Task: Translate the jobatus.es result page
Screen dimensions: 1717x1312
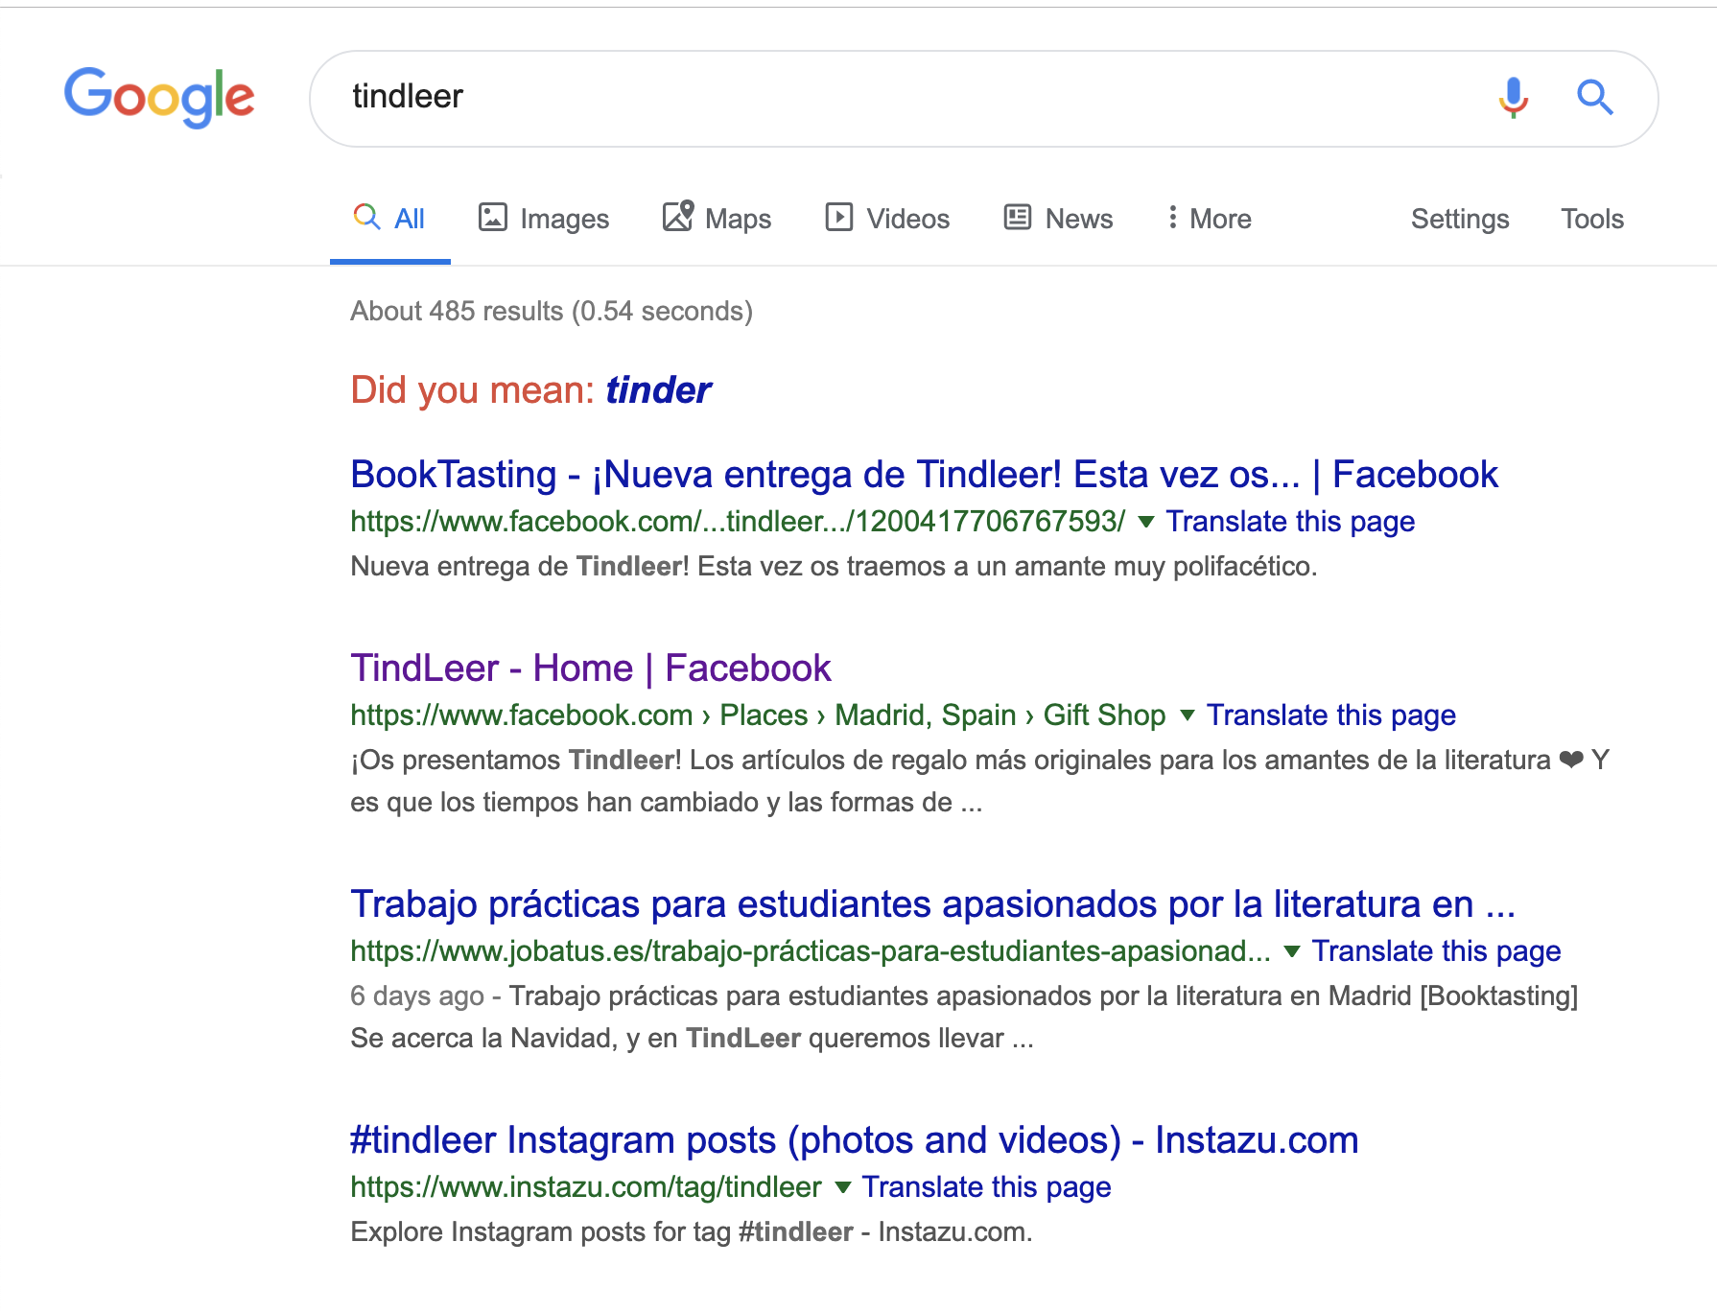Action: click(1436, 951)
